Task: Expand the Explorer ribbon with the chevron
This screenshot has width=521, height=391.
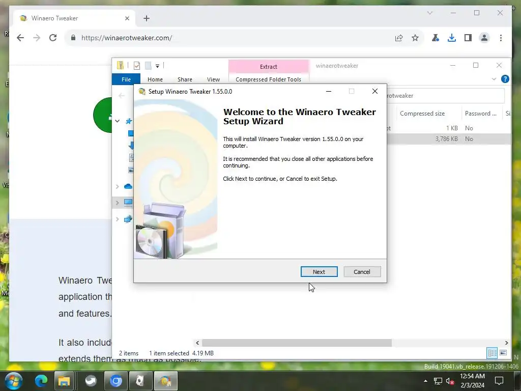Action: click(x=494, y=79)
